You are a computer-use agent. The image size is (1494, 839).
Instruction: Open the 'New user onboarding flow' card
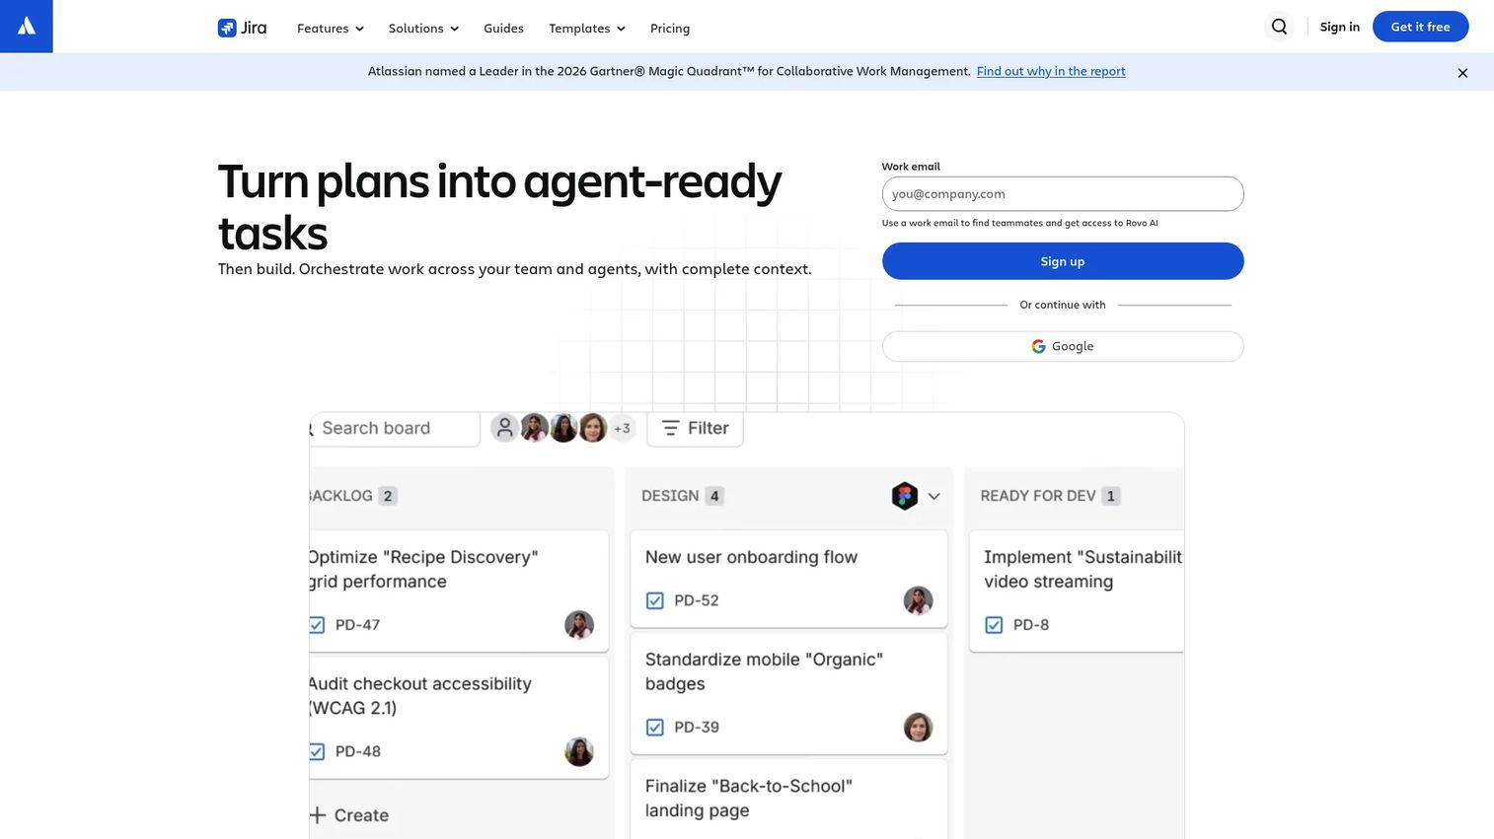pyautogui.click(x=788, y=579)
